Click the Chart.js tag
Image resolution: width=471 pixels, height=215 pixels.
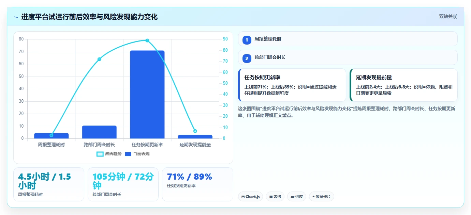[x=250, y=197]
